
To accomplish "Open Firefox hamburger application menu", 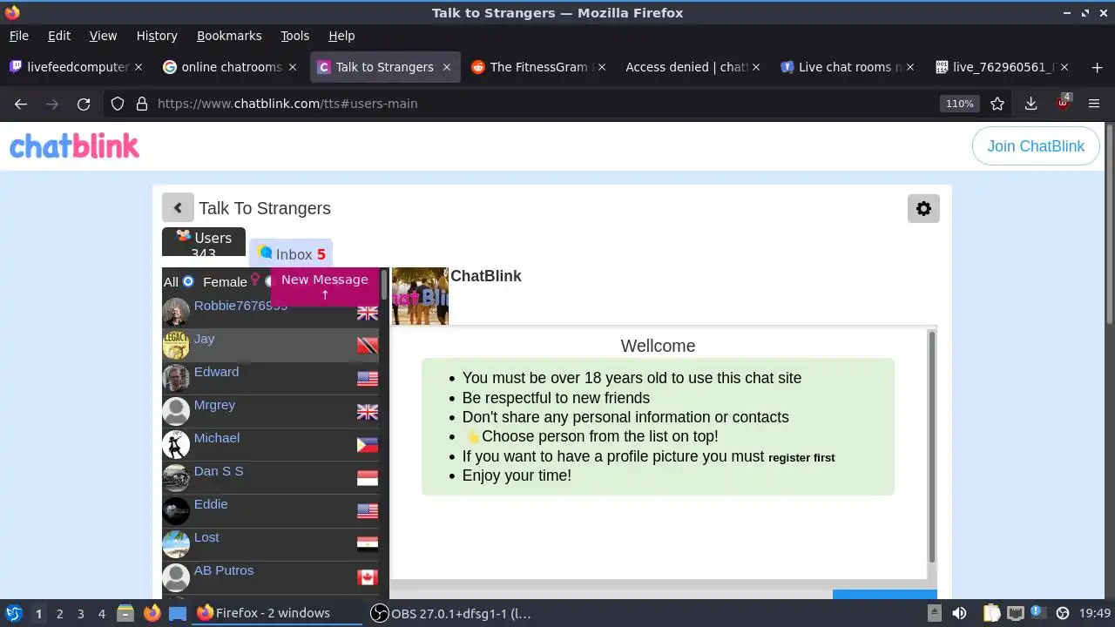I will 1094,104.
